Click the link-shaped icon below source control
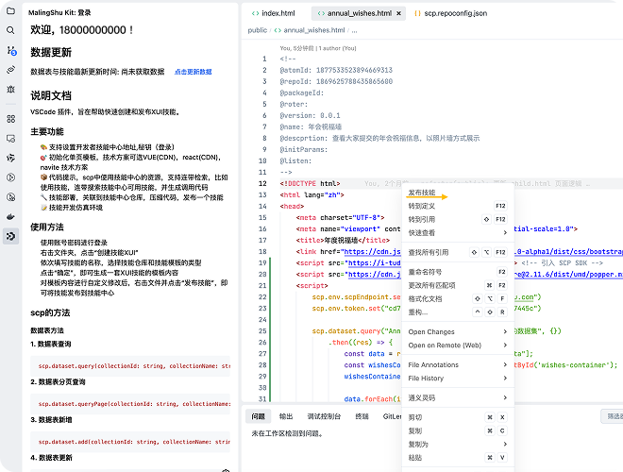The width and height of the screenshot is (623, 472). point(10,70)
